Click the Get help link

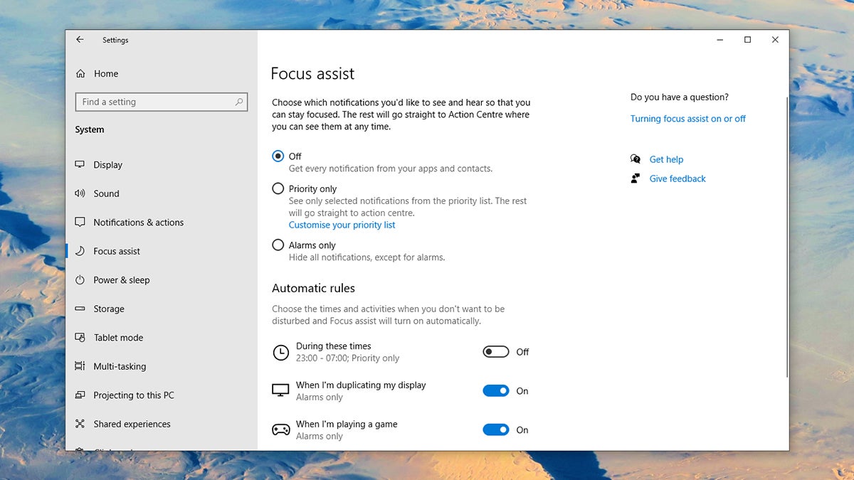666,160
